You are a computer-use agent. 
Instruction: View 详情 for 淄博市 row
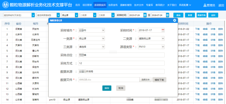tap(213, 100)
